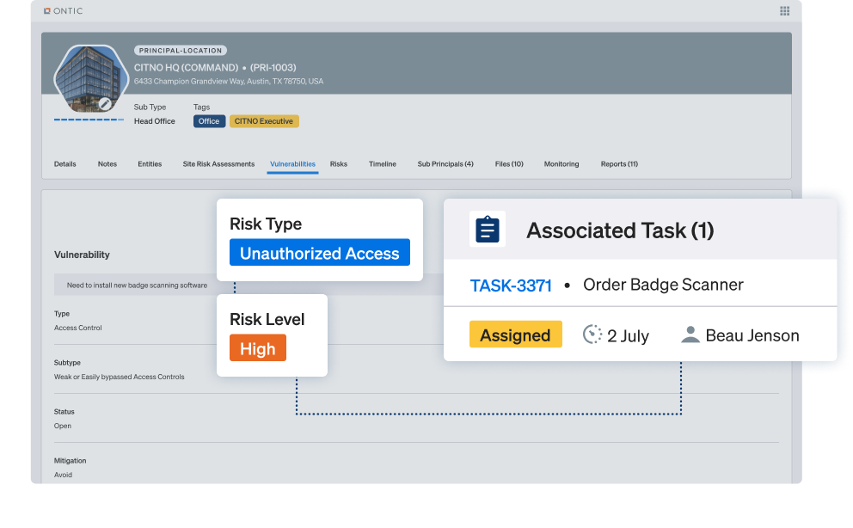Click the dashed progress bar under the photo
Viewport: 853px width, 528px height.
pos(89,120)
